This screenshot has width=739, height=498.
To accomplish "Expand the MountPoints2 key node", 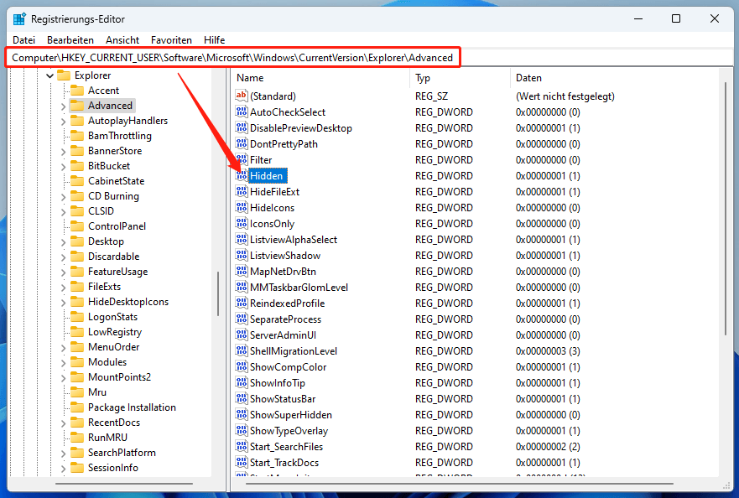I will pos(63,378).
